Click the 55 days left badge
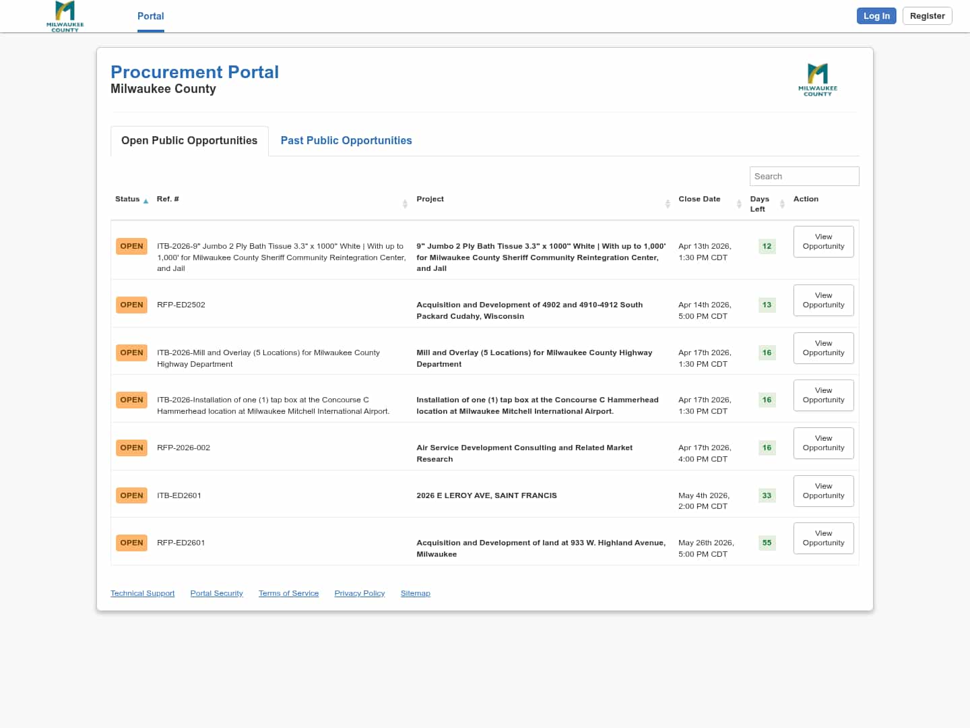Screen dimensions: 970x728 tap(767, 543)
